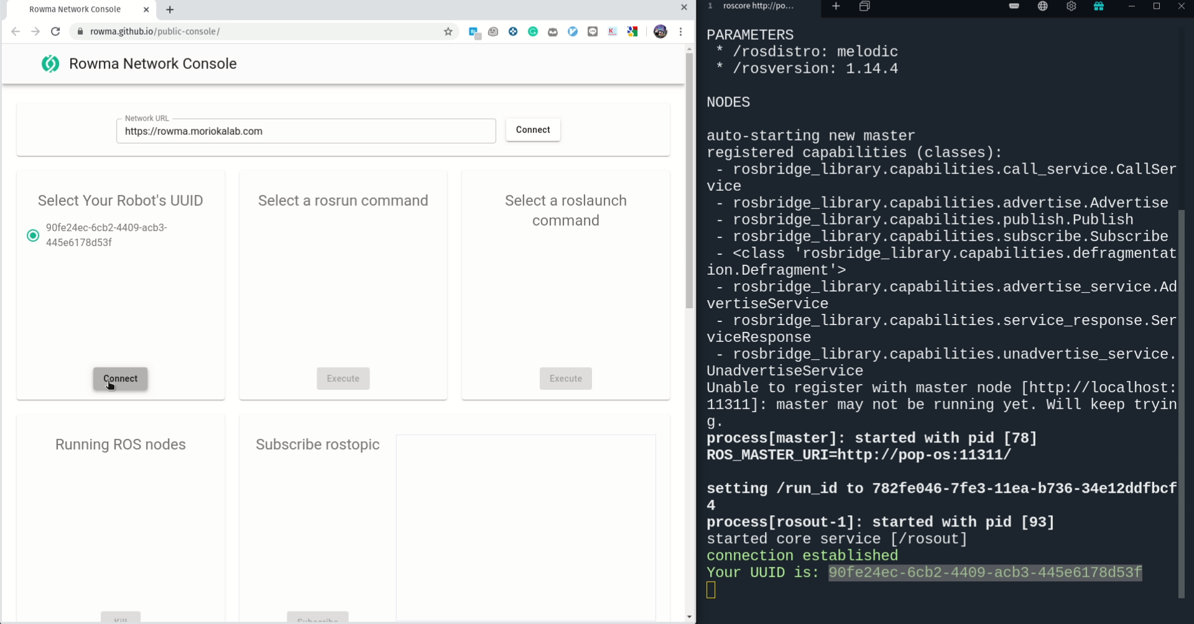The image size is (1194, 624).
Task: Open a new Chrome tab
Action: click(170, 9)
